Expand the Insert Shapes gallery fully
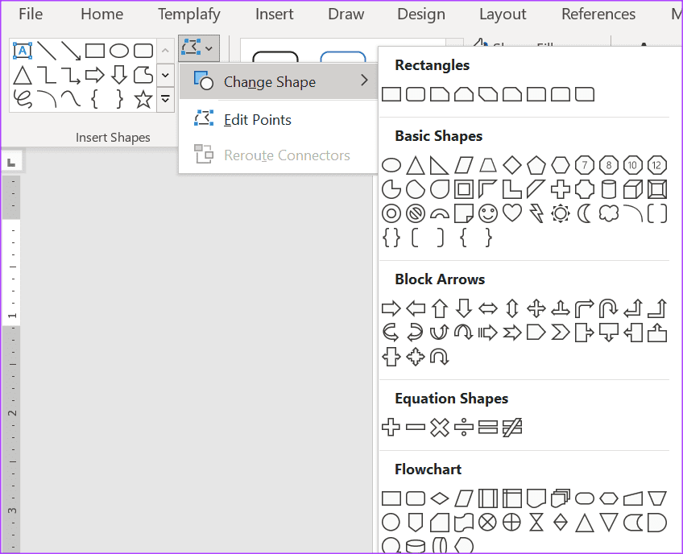Image resolution: width=683 pixels, height=554 pixels. click(166, 100)
